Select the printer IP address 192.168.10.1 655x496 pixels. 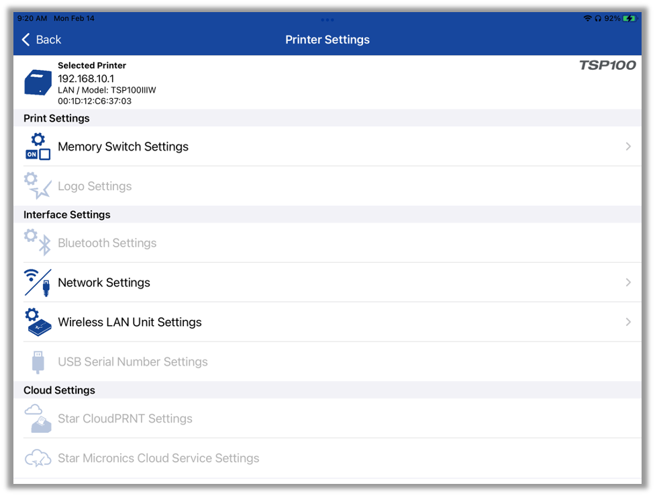(x=86, y=79)
